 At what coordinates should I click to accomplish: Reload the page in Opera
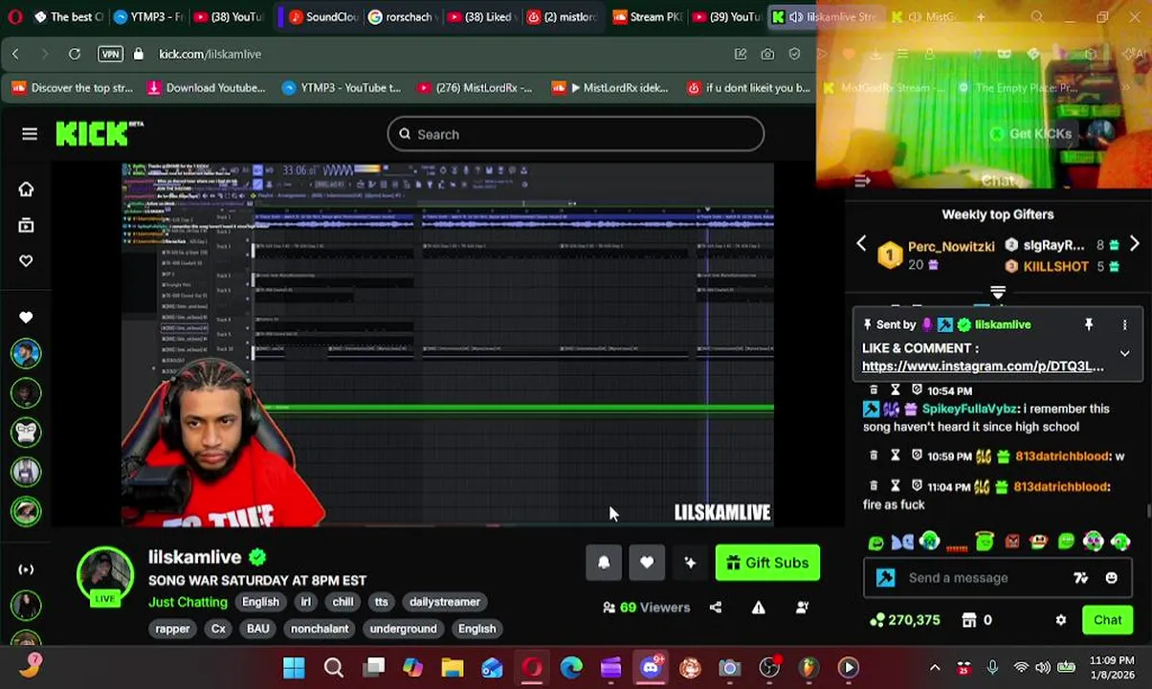pos(74,54)
